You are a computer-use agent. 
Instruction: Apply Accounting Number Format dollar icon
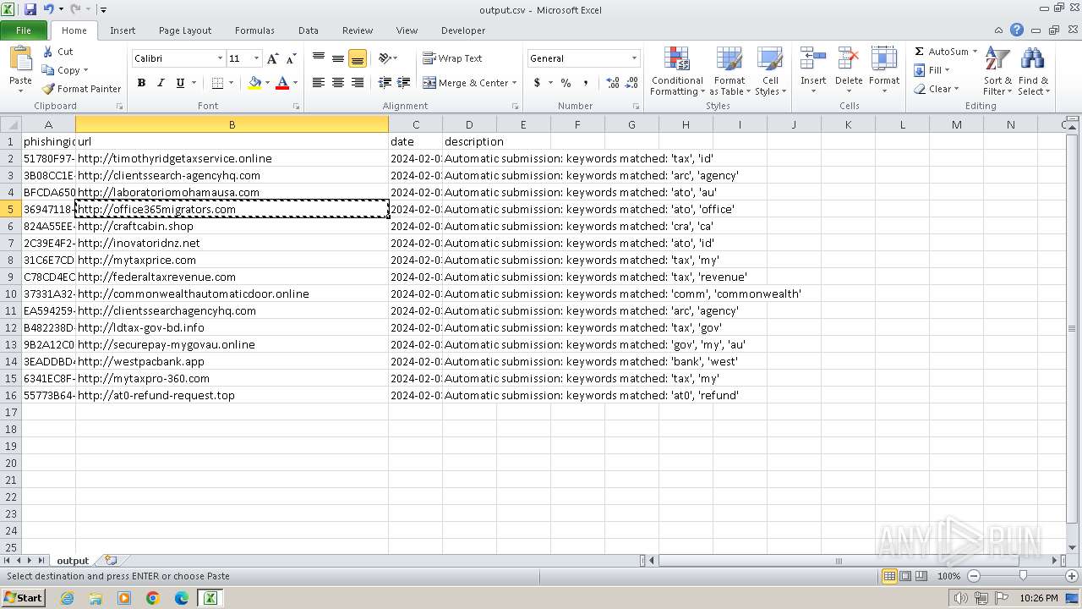click(537, 83)
